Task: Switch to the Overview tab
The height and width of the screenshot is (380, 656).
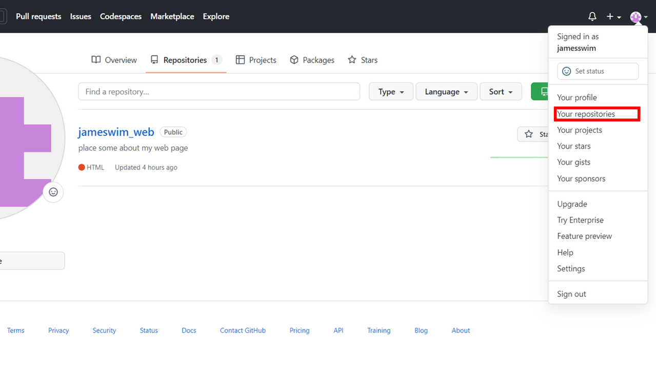Action: [x=114, y=60]
